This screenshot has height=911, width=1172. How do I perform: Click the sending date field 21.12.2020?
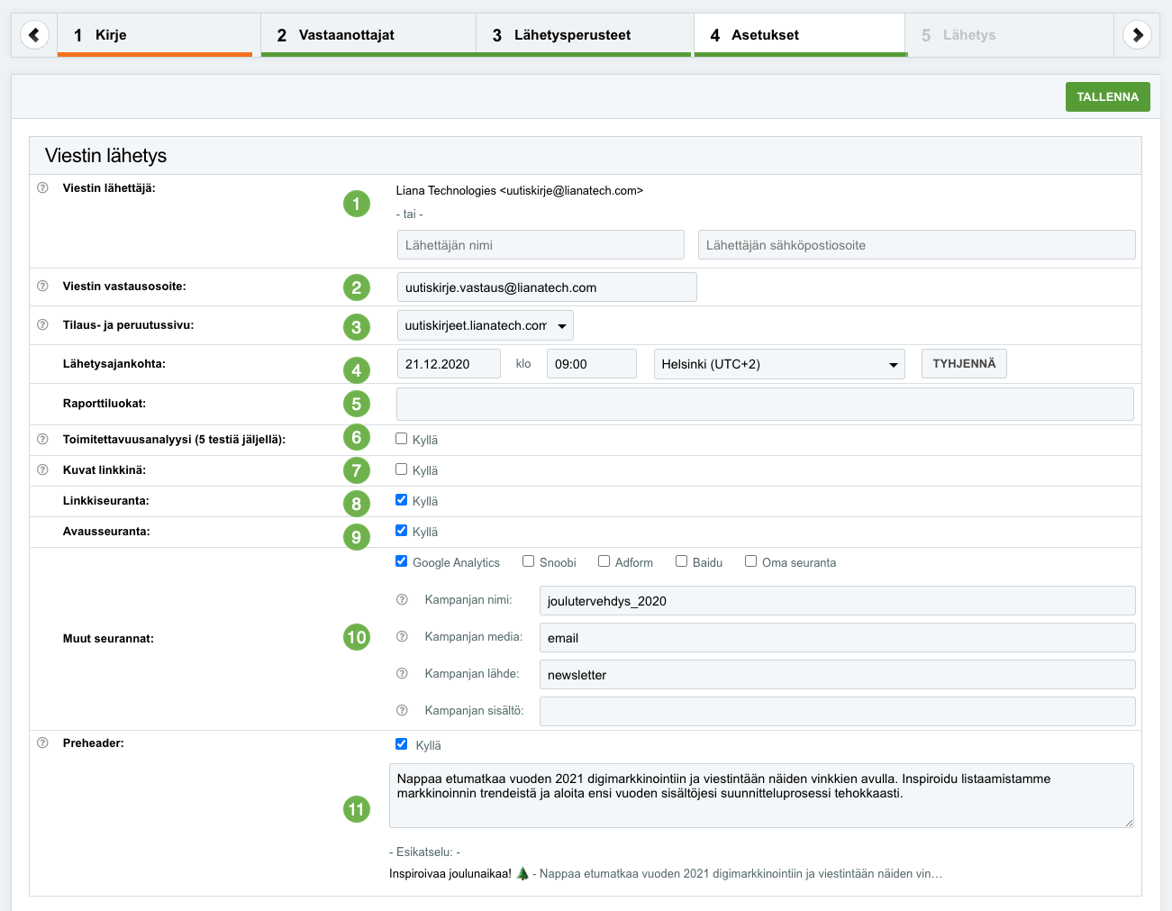tap(448, 364)
